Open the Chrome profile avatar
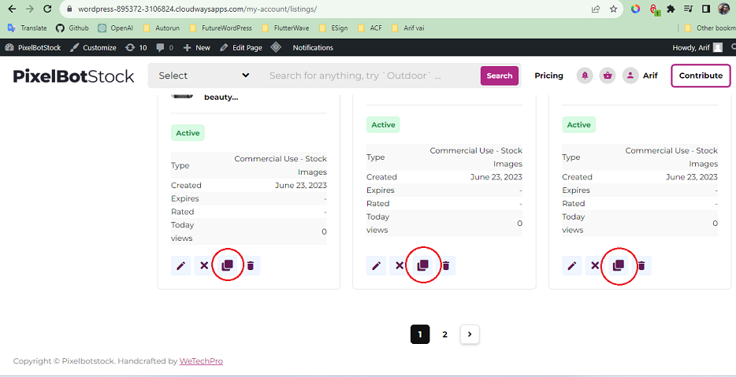The image size is (736, 377). (724, 9)
